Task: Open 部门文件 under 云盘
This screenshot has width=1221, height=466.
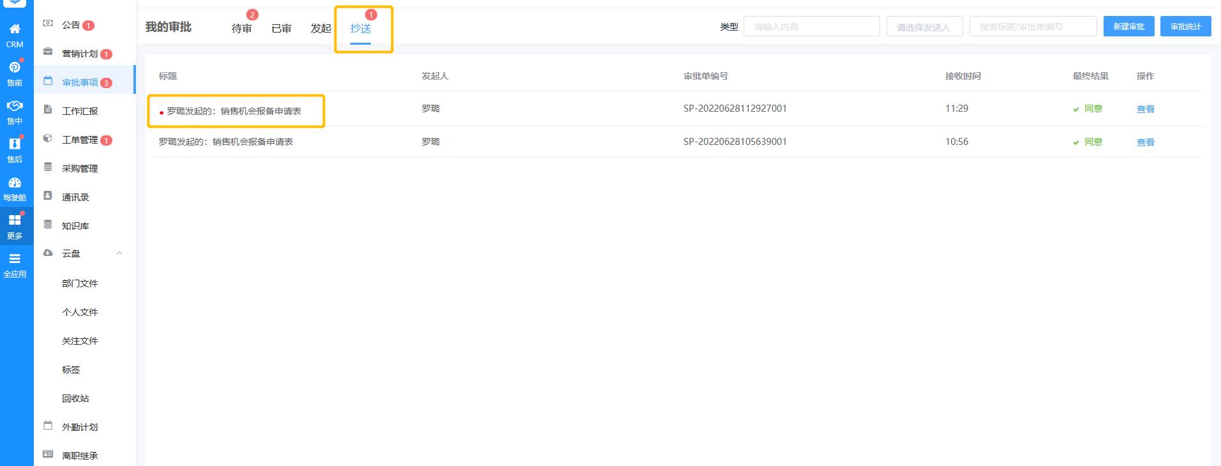Action: click(x=80, y=283)
